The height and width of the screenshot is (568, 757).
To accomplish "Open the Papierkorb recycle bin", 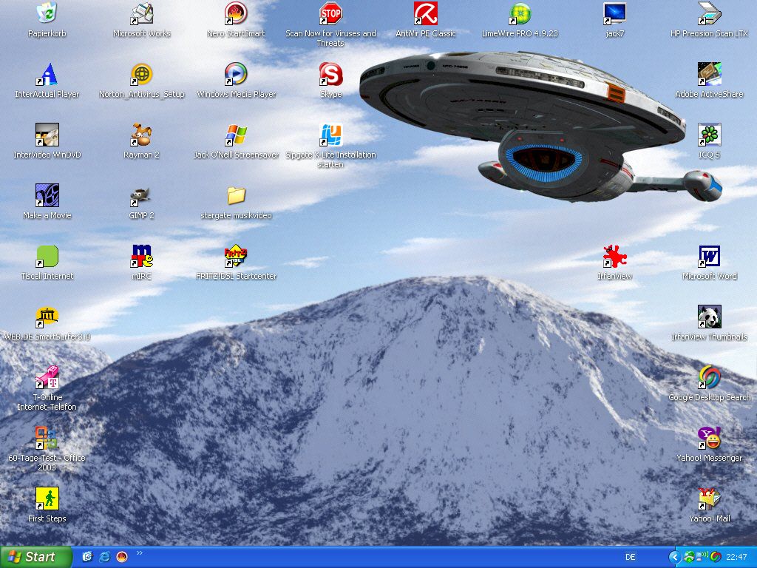I will 47,13.
